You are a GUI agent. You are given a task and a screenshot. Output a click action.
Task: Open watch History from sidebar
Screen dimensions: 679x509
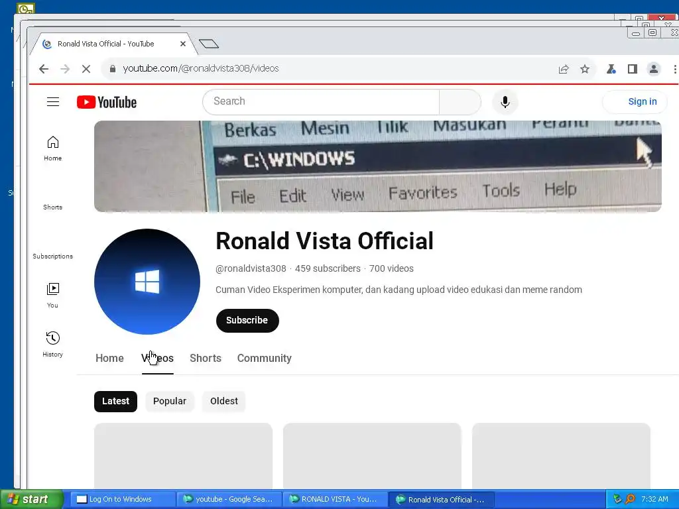pos(53,345)
